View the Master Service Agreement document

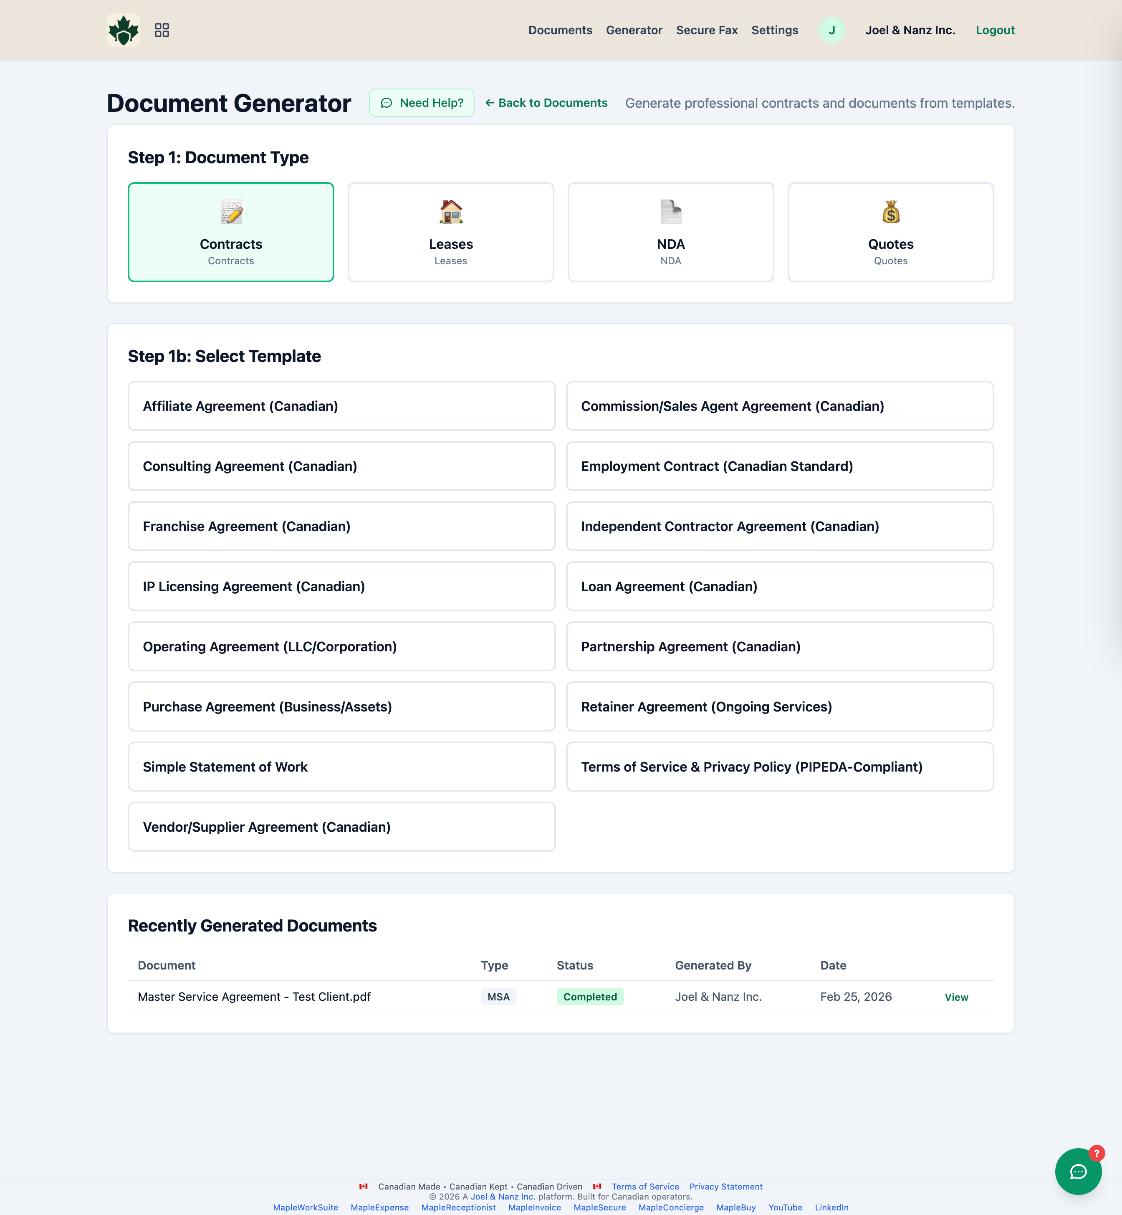[x=956, y=996]
